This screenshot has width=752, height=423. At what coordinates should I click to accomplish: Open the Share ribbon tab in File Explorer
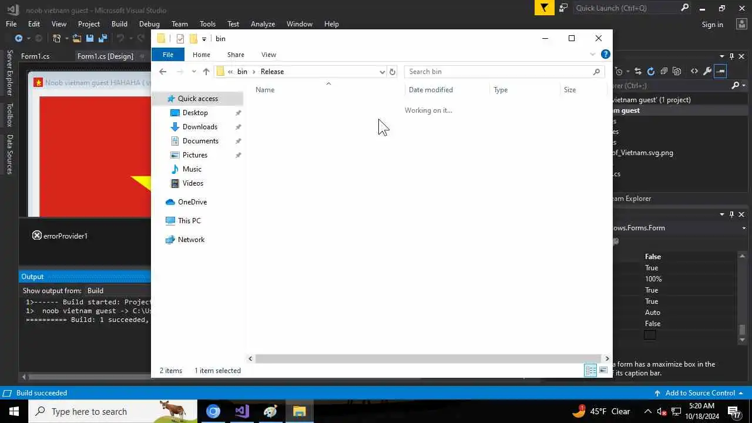[x=236, y=54]
